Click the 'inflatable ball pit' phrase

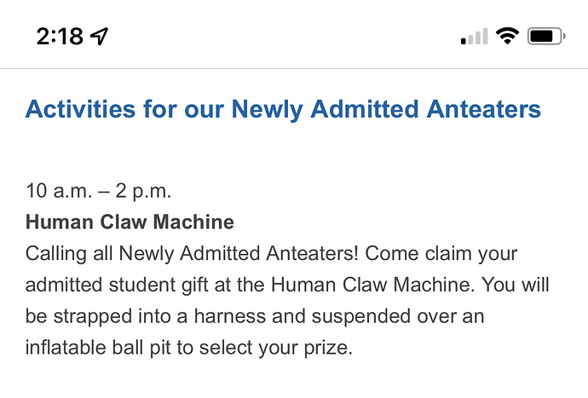point(98,348)
